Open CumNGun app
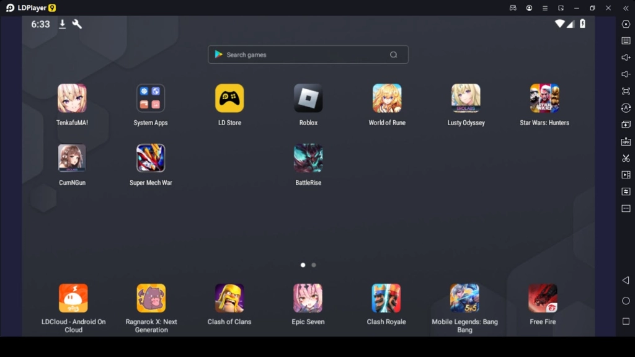Viewport: 635px width, 357px height. 72,158
